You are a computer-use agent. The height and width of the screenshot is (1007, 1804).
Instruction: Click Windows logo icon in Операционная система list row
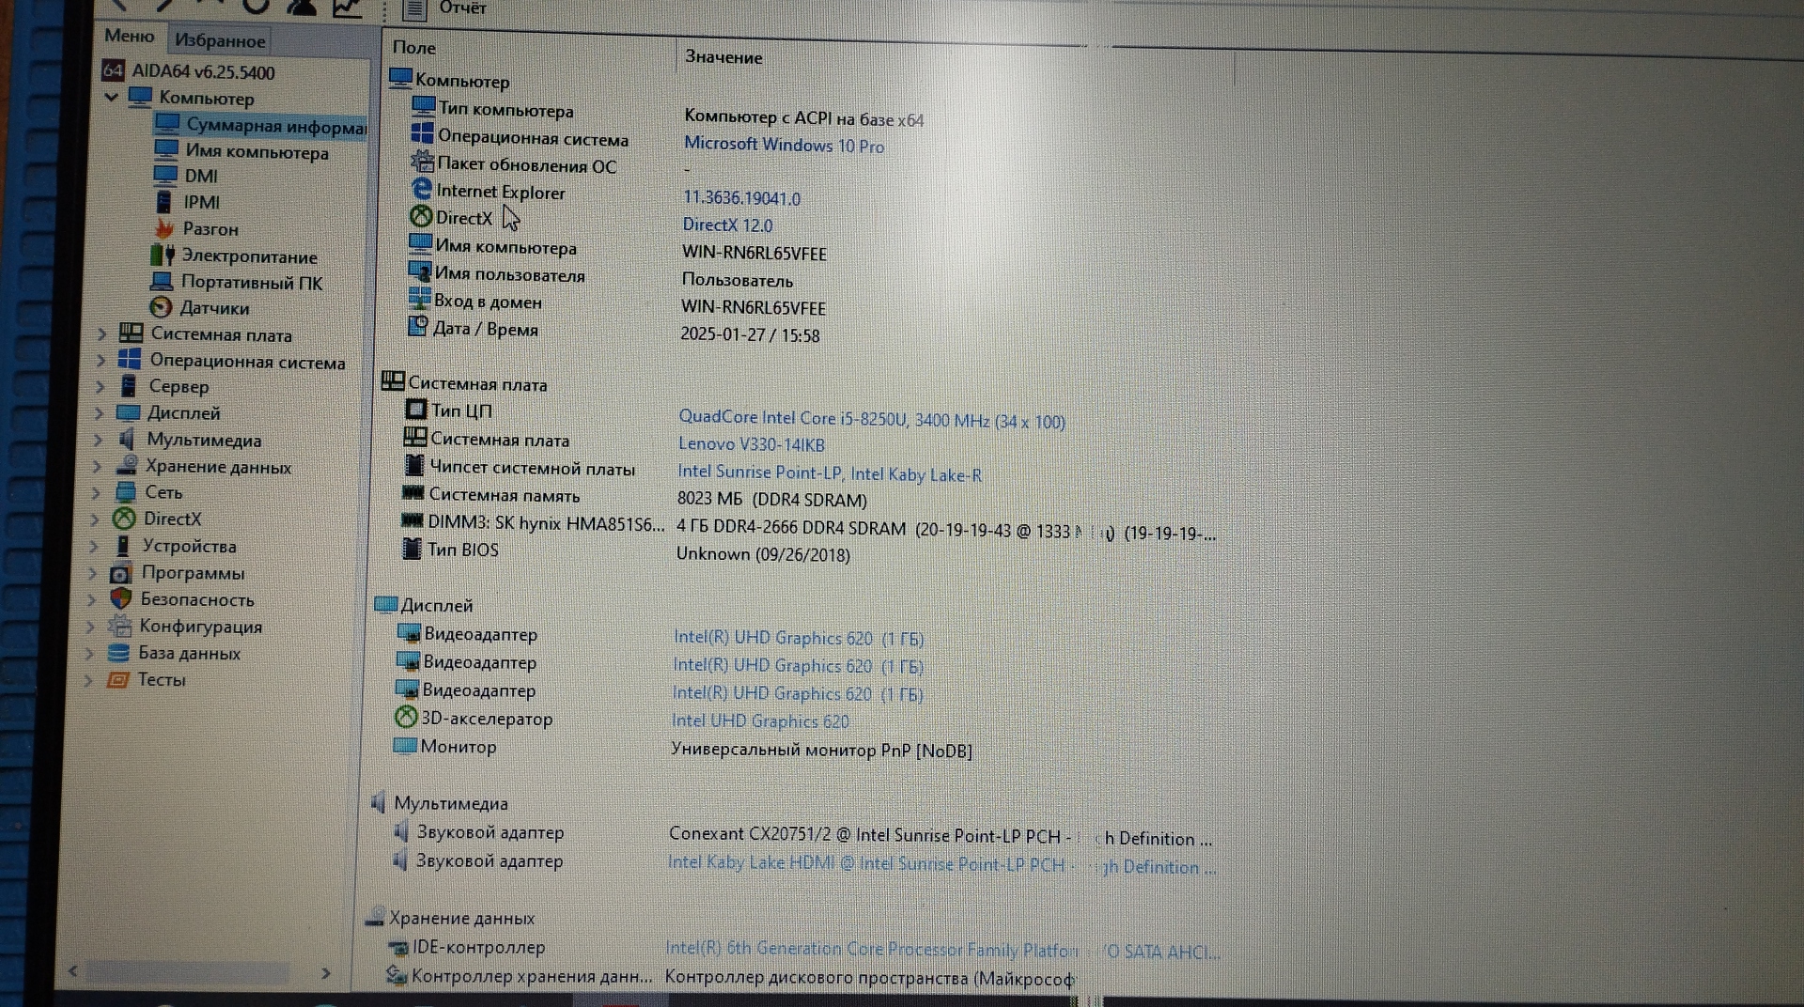point(423,134)
